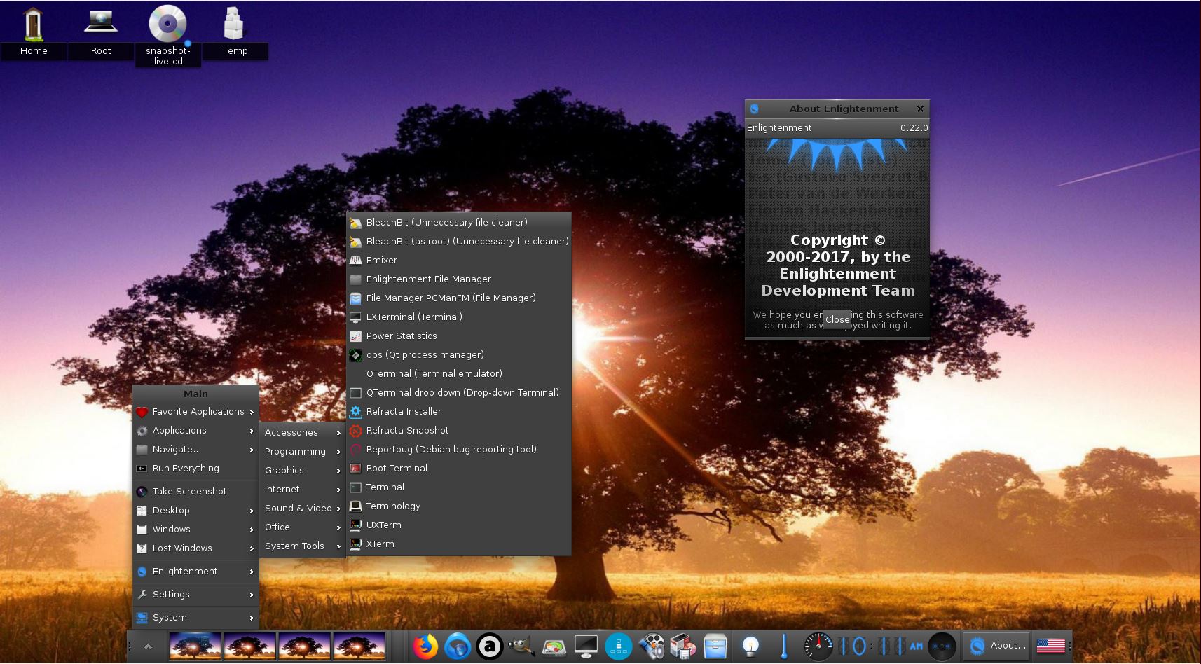Click Close button in About Enlightenment
Viewport: 1201px width, 664px height.
point(837,319)
